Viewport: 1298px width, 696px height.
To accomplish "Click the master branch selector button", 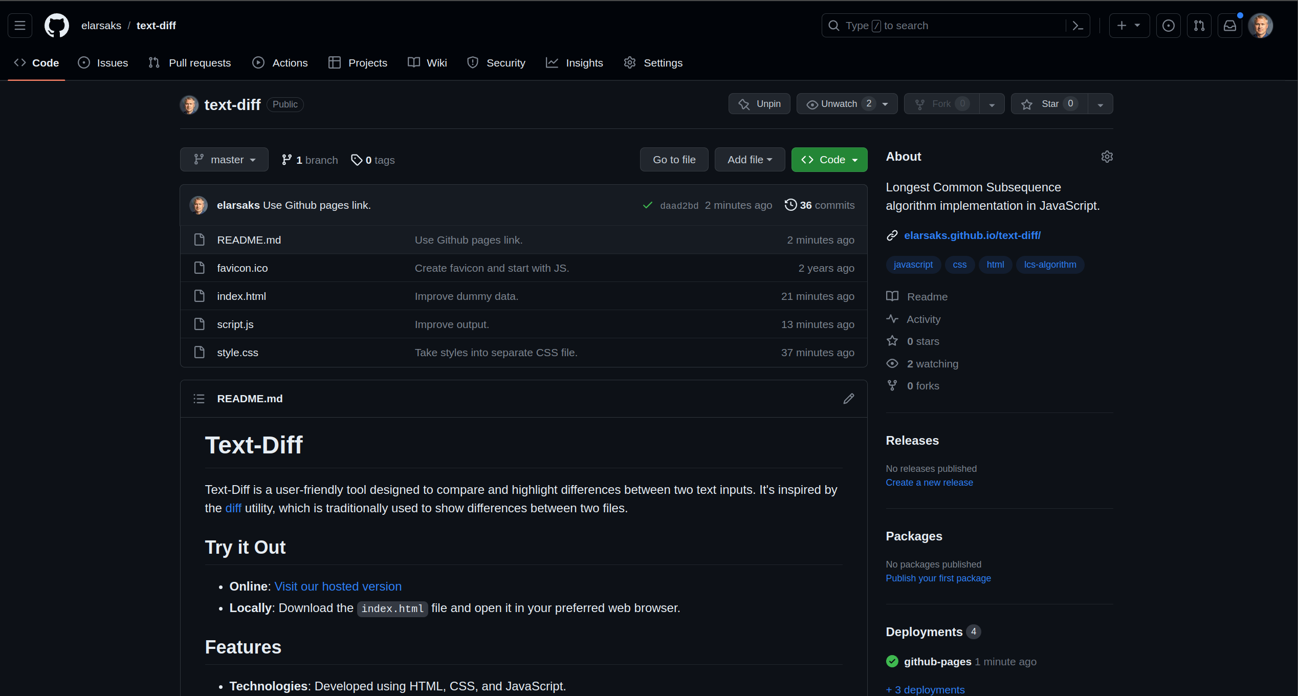I will click(225, 159).
